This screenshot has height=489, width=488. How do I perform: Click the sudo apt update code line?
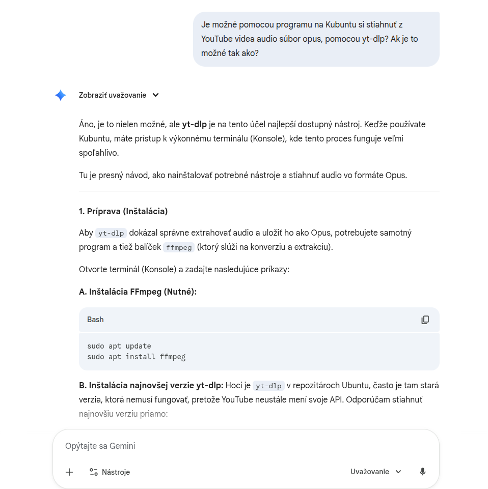click(x=119, y=346)
